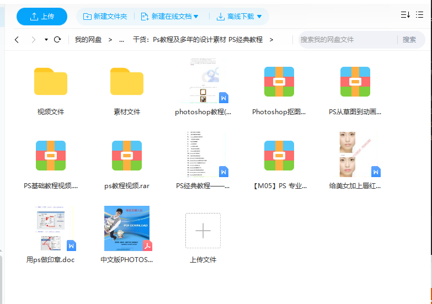Click the PS经典教程 breadcrumb
This screenshot has height=304, width=432.
246,40
